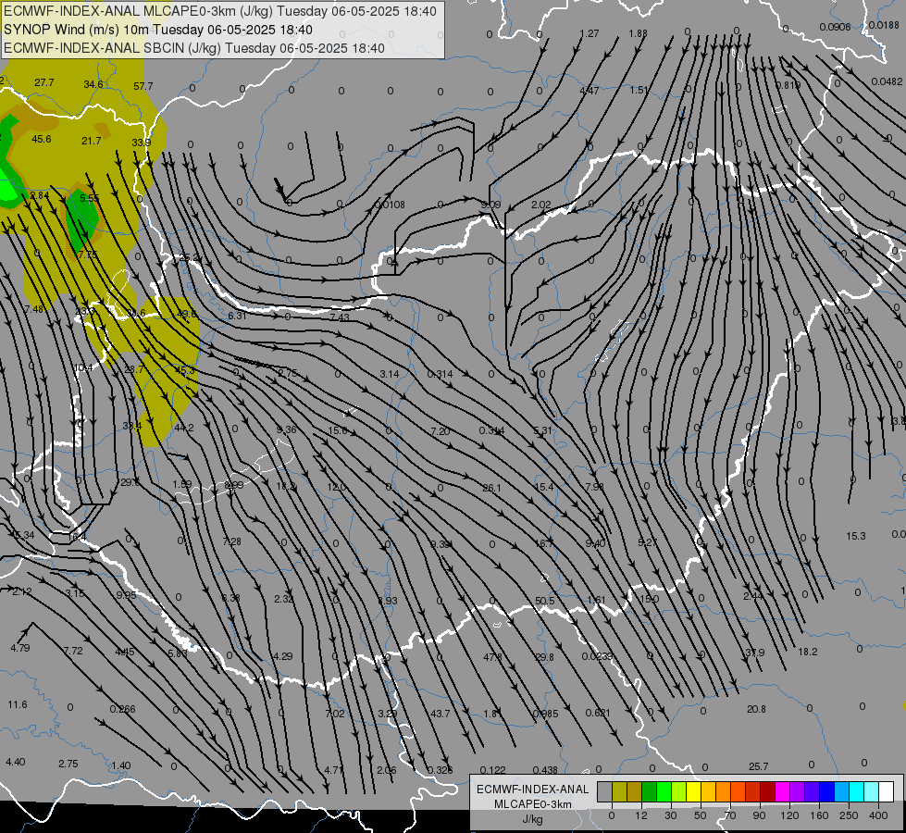Click the map value '7.28'
Screen dimensions: 906x833
(x=231, y=541)
